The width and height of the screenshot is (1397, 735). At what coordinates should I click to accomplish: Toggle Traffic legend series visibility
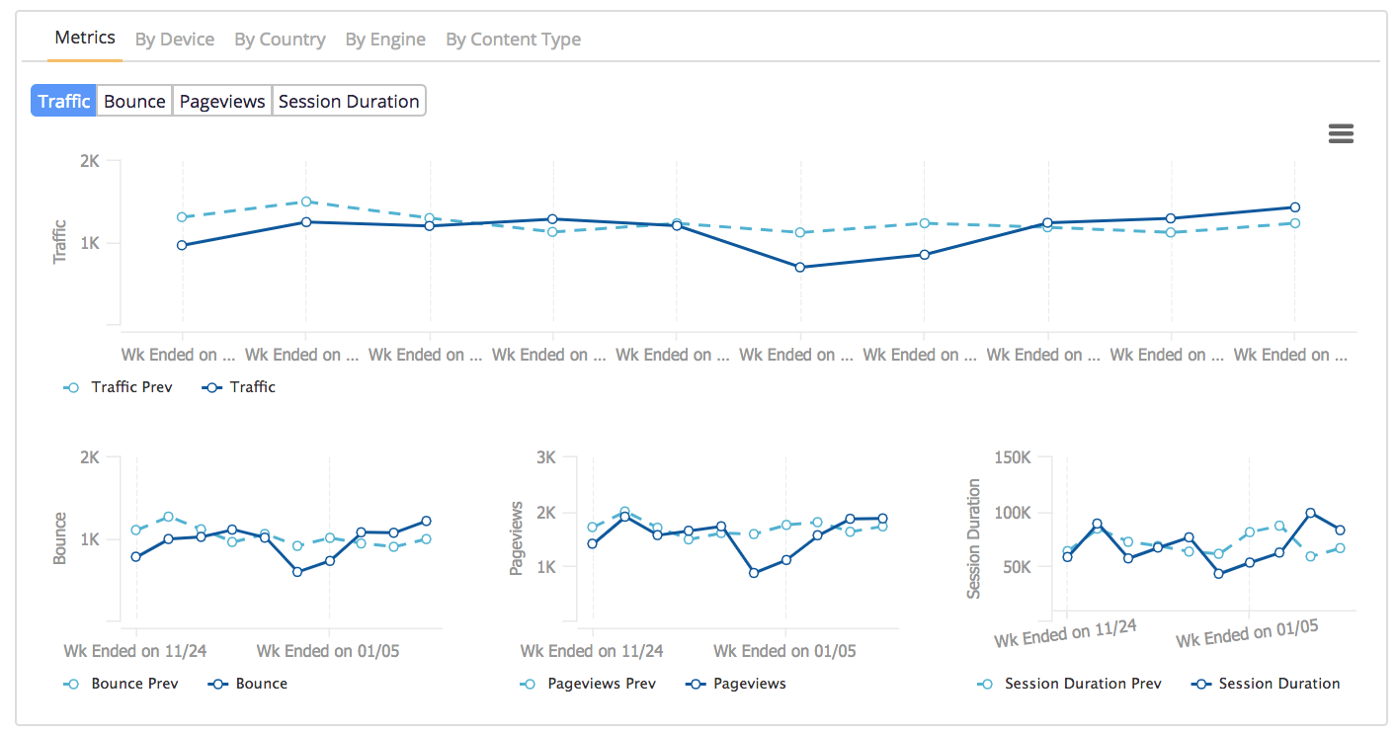[x=252, y=387]
